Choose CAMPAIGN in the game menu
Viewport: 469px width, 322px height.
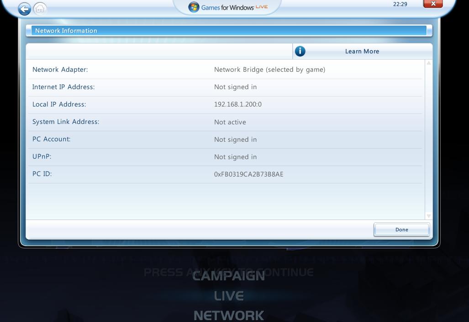point(228,276)
